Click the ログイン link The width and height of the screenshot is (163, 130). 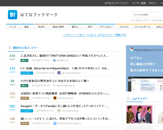[153, 3]
